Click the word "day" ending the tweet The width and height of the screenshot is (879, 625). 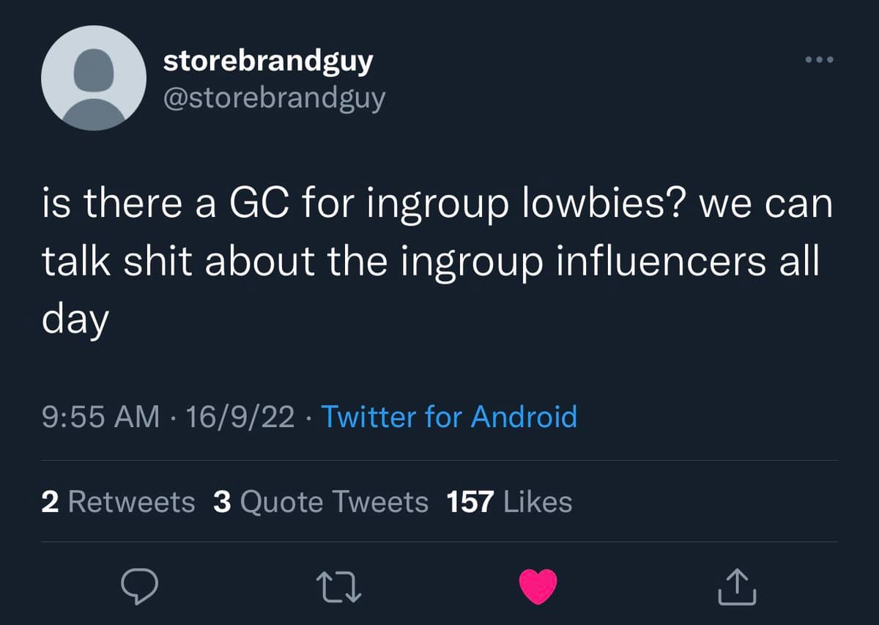(x=75, y=320)
